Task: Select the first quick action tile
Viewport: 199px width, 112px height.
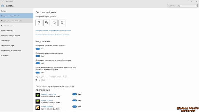Action: 39,23
